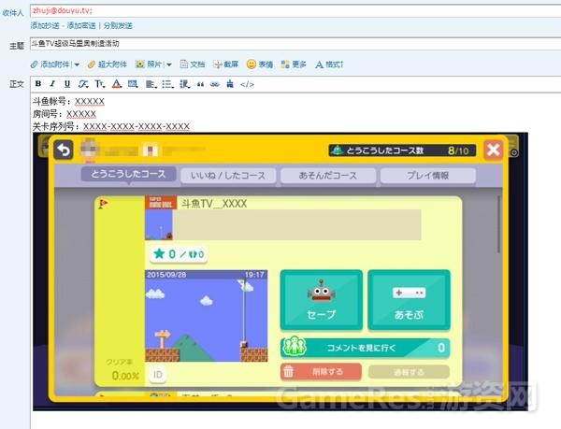
Task: Select the とうこうしたコース tab
Action: [x=128, y=175]
